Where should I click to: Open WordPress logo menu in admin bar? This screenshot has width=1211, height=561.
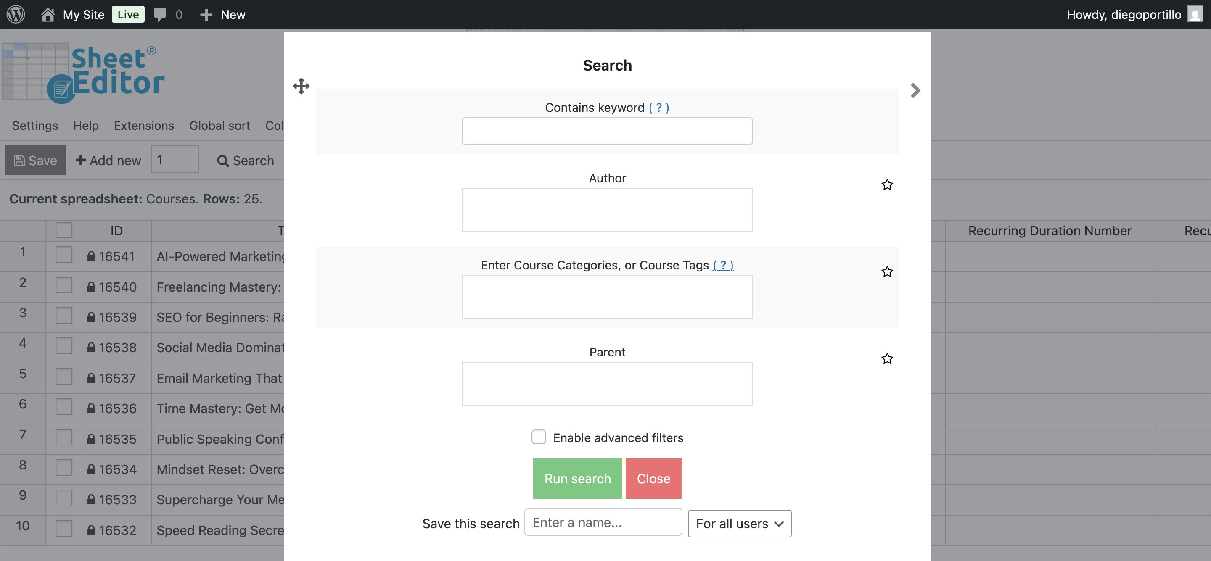point(16,14)
